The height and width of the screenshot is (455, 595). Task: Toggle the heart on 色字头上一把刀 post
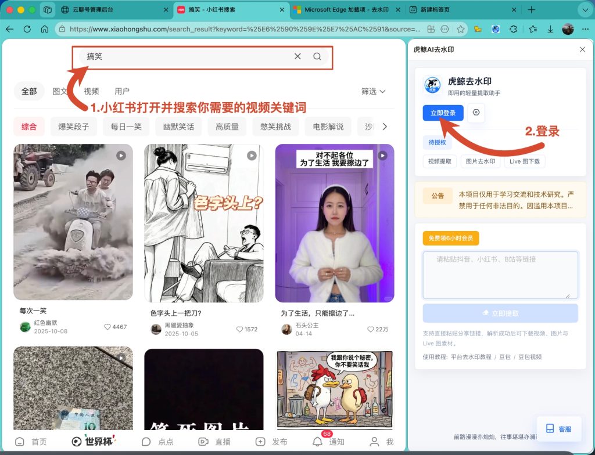(x=239, y=330)
